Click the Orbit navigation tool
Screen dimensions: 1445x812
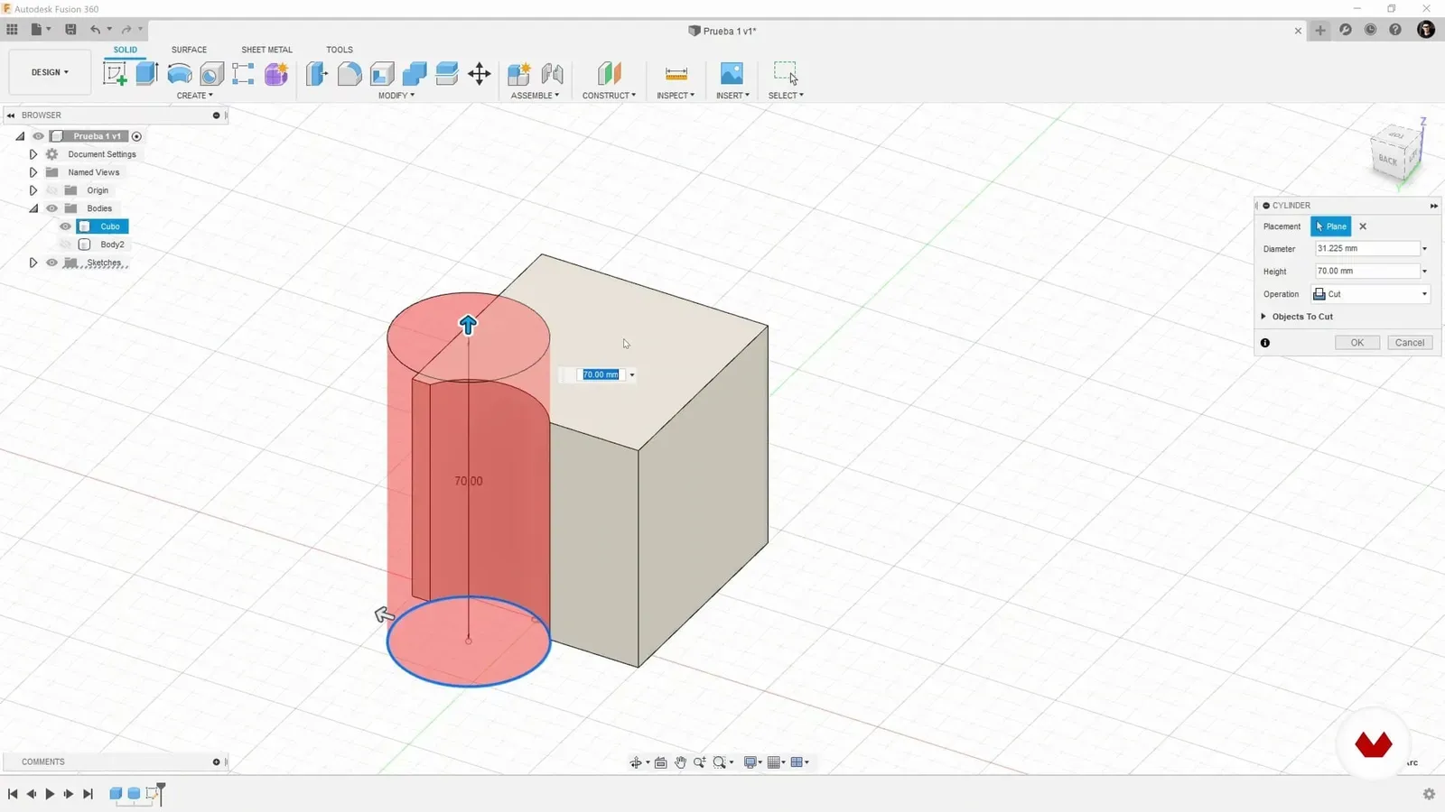(636, 762)
